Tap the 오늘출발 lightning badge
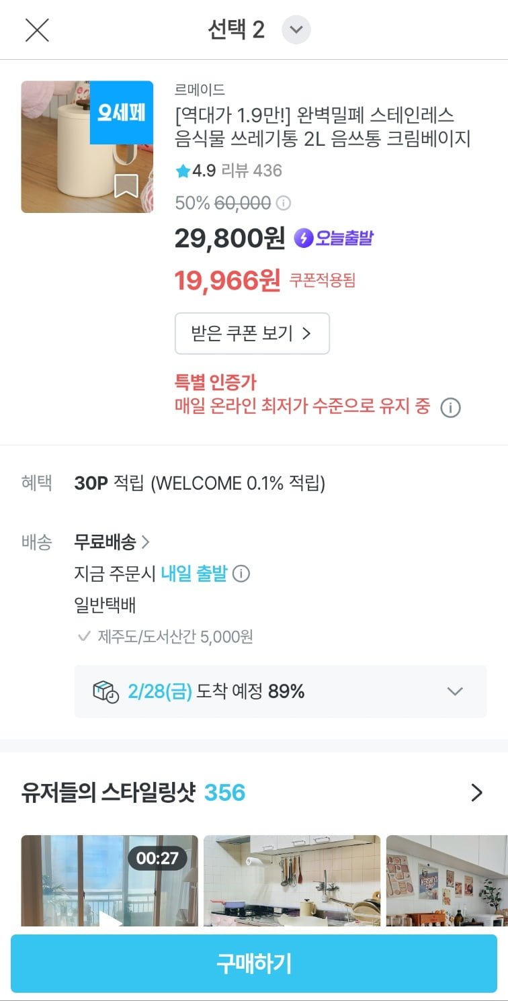The height and width of the screenshot is (1001, 508). pyautogui.click(x=334, y=238)
